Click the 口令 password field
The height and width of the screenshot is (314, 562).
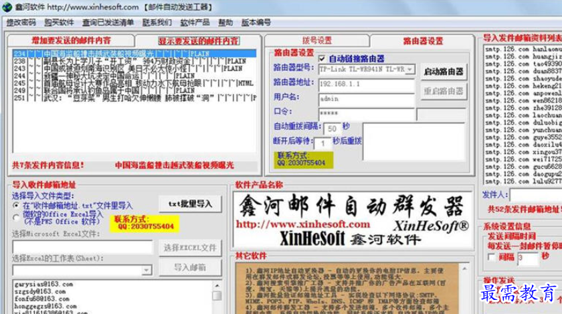[367, 114]
